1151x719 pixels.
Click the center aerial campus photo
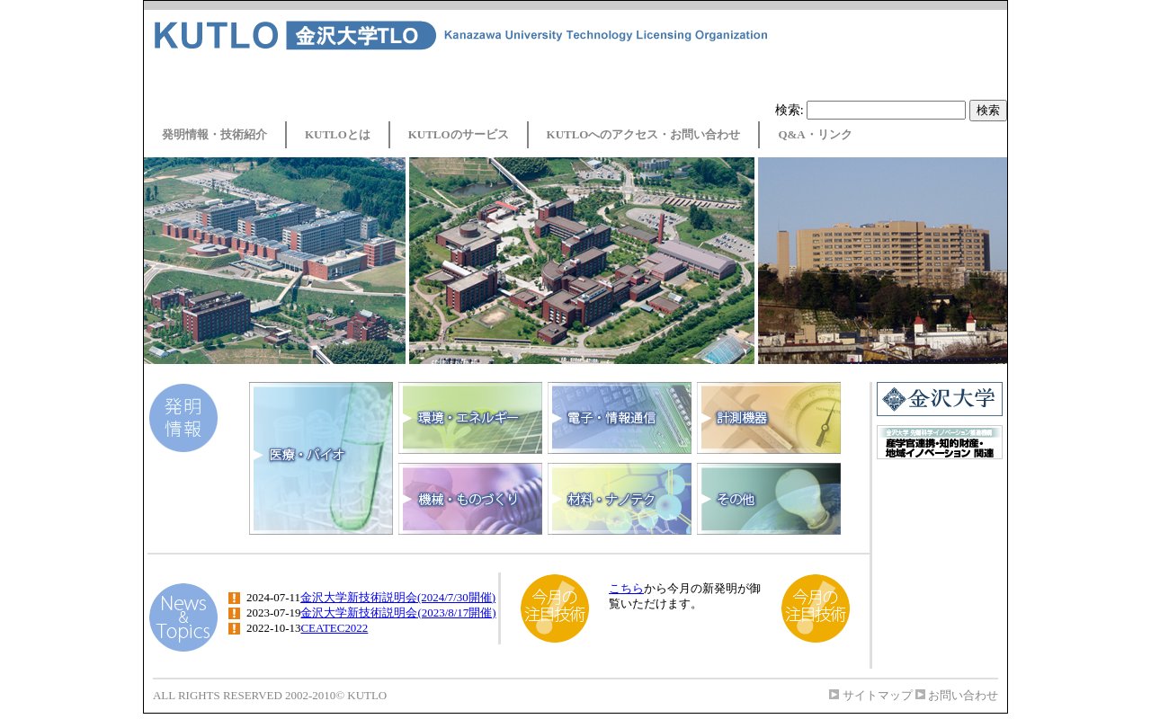pos(582,261)
